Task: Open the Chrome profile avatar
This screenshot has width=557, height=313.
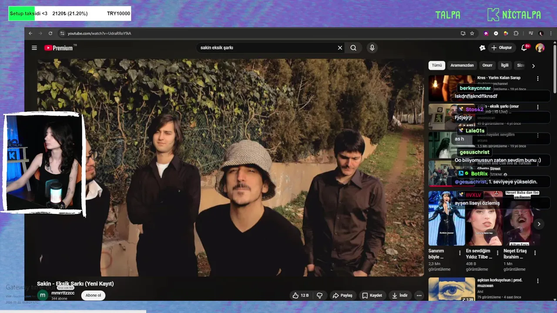Action: [x=541, y=33]
